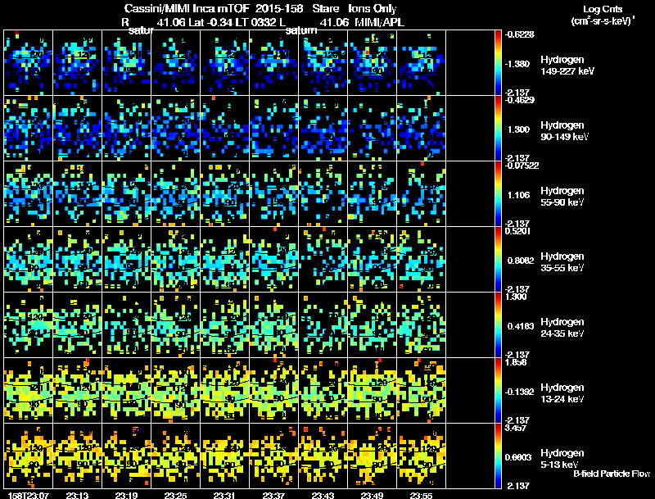Viewport: 655px width, 499px height.
Task: Select the 149-227 keV panel at 23:31
Action: click(x=224, y=63)
